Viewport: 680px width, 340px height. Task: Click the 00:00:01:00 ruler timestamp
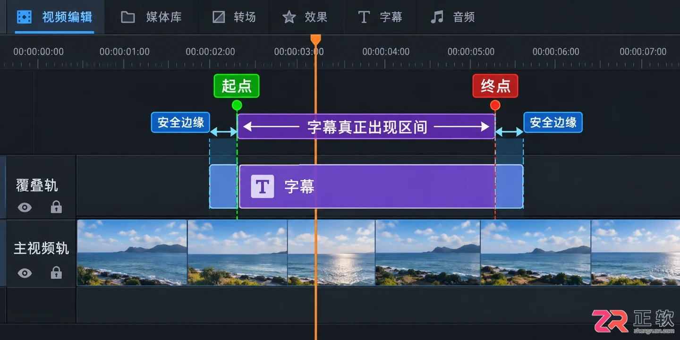point(125,51)
